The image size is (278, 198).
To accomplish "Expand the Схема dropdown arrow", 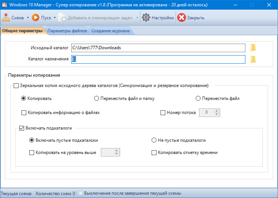I will click(x=28, y=18).
